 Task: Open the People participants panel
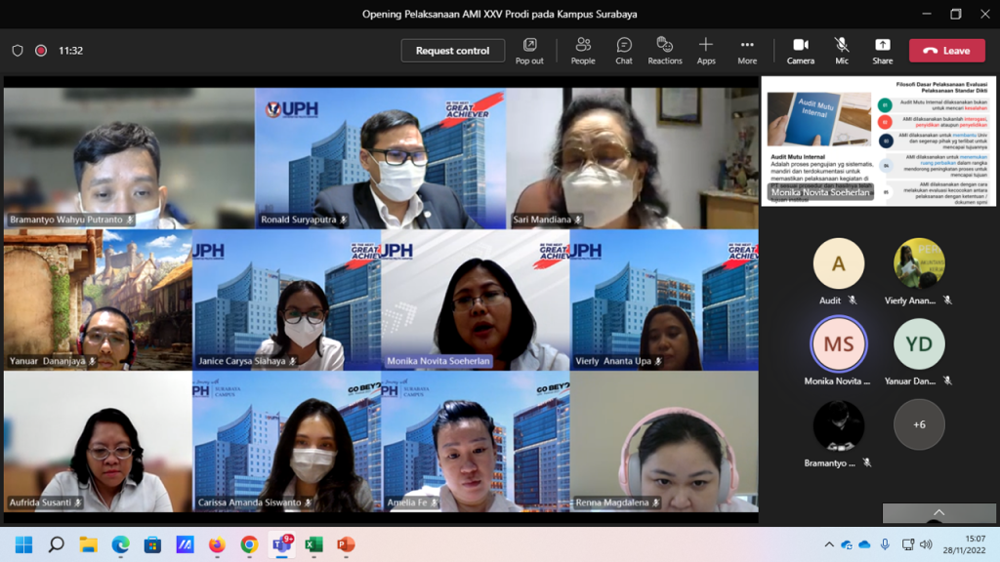click(583, 50)
